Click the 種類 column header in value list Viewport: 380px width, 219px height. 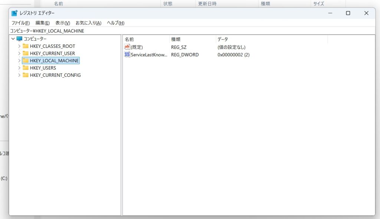click(176, 39)
